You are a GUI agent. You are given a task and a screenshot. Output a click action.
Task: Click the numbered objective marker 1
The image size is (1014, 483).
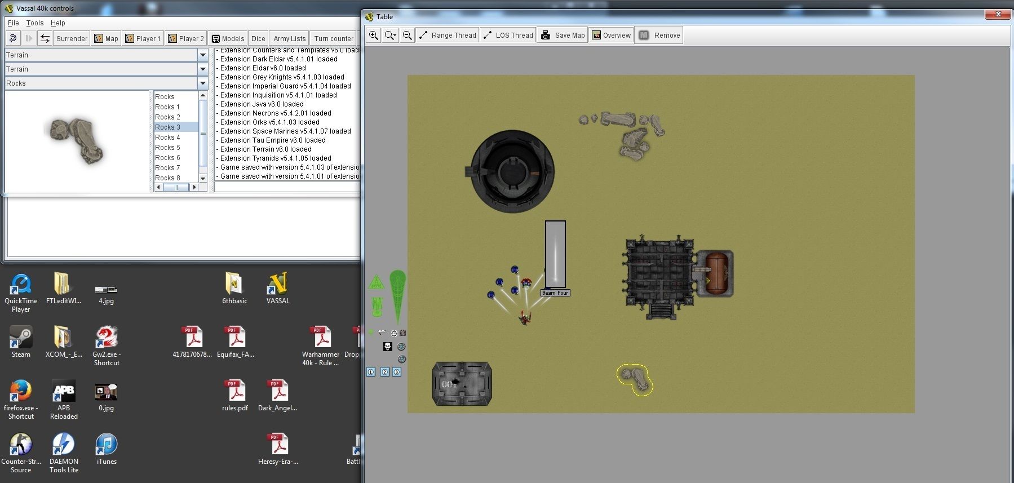[371, 372]
